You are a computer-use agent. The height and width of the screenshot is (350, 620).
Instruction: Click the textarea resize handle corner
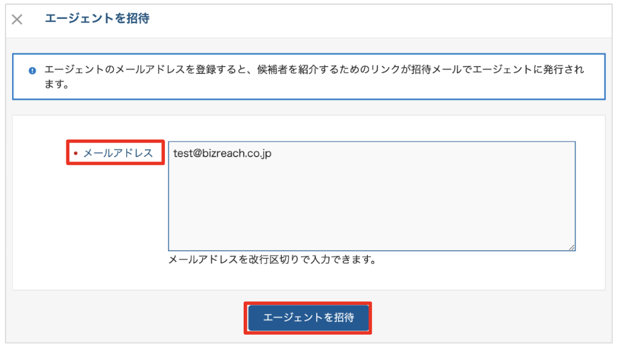pyautogui.click(x=572, y=247)
